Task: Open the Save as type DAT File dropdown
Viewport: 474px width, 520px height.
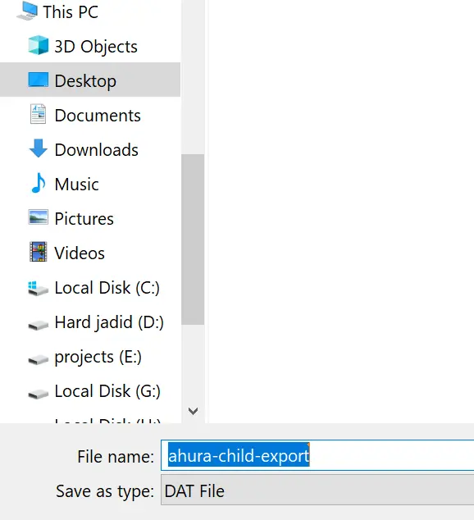Action: 317,490
